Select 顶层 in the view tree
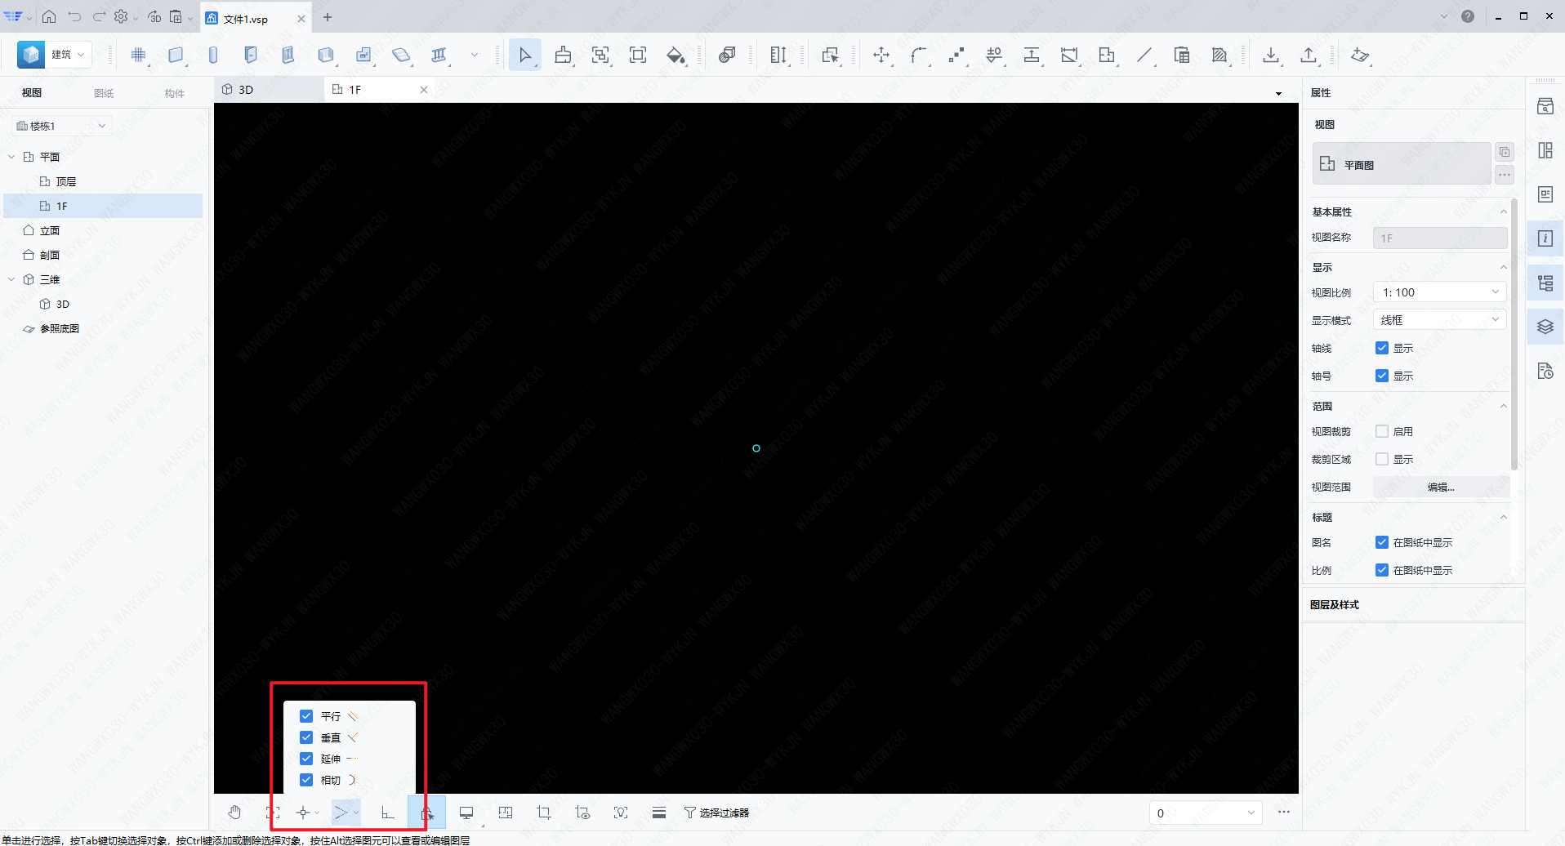 [x=65, y=181]
